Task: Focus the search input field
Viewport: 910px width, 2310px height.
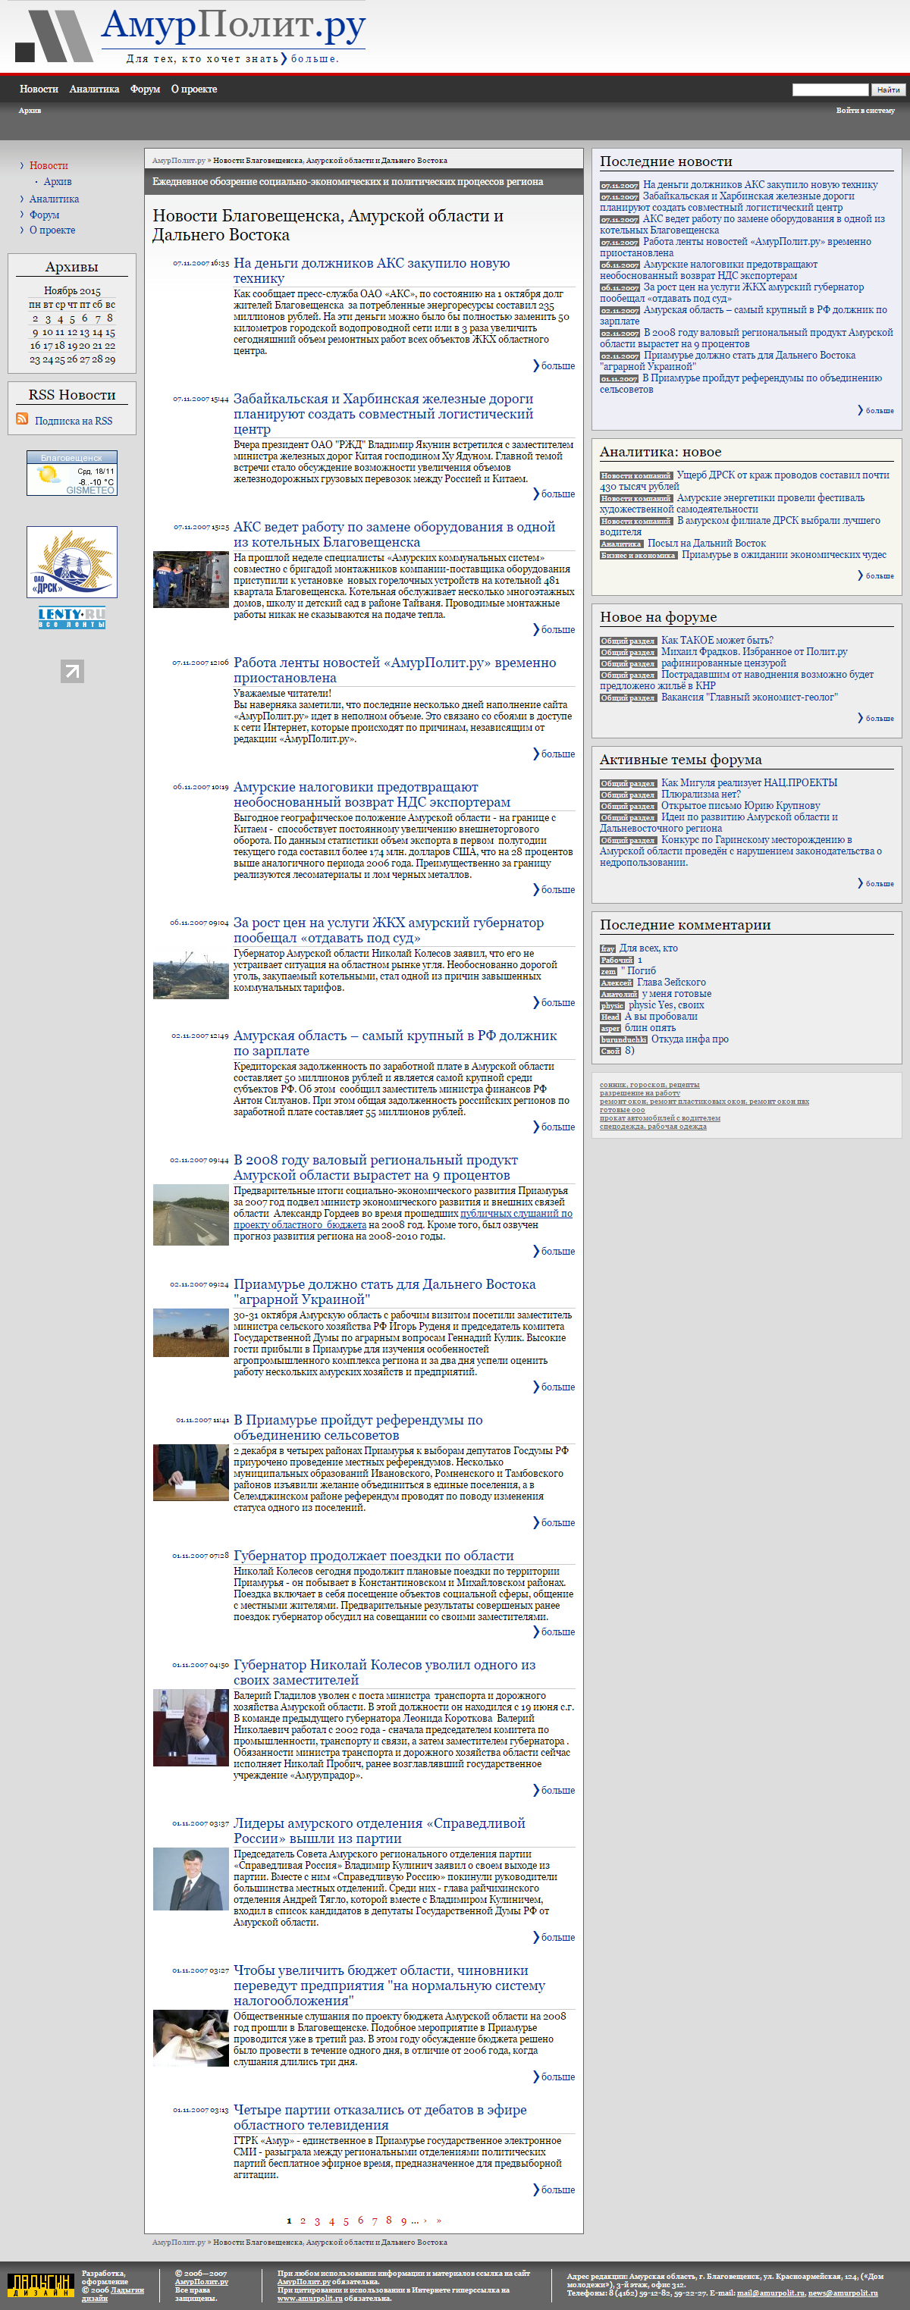Action: tap(830, 89)
